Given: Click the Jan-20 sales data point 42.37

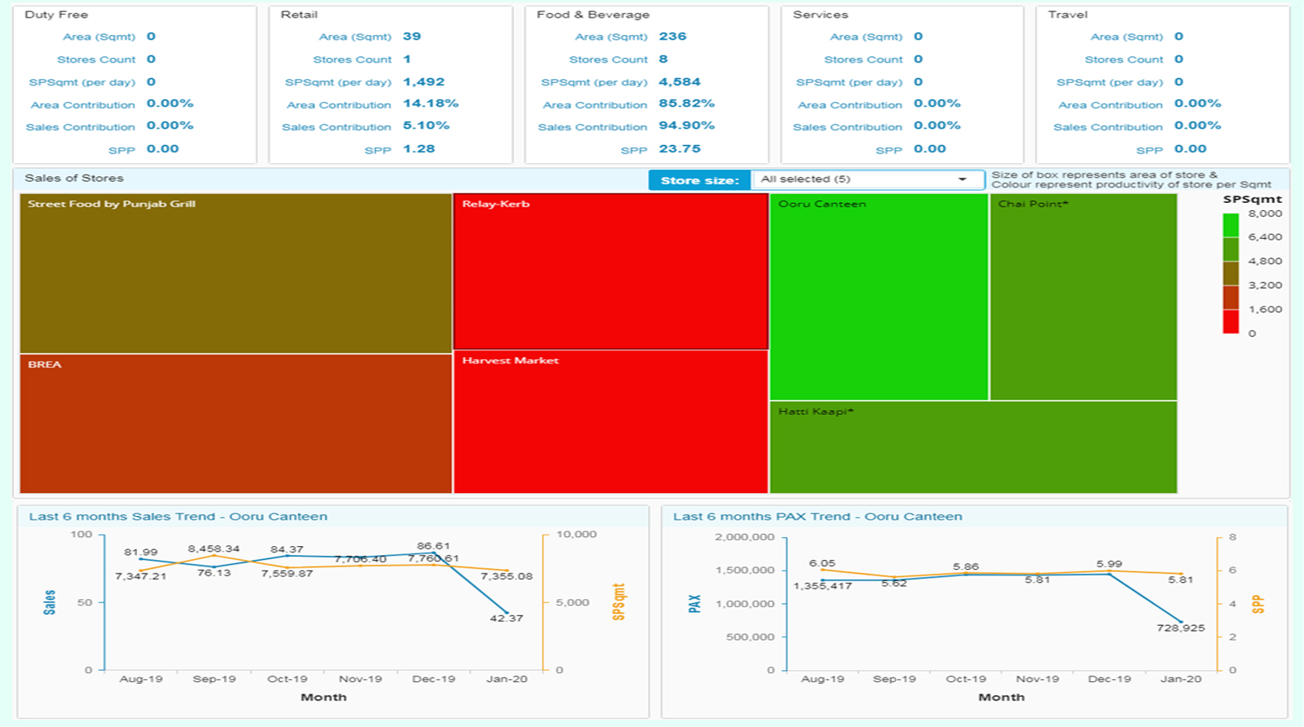Looking at the screenshot, I should pos(507,612).
